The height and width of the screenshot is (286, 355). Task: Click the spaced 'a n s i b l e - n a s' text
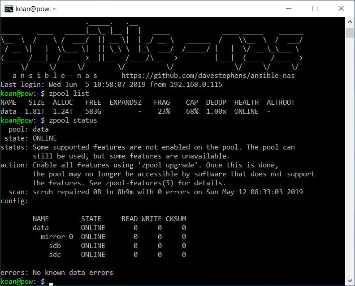(x=55, y=76)
